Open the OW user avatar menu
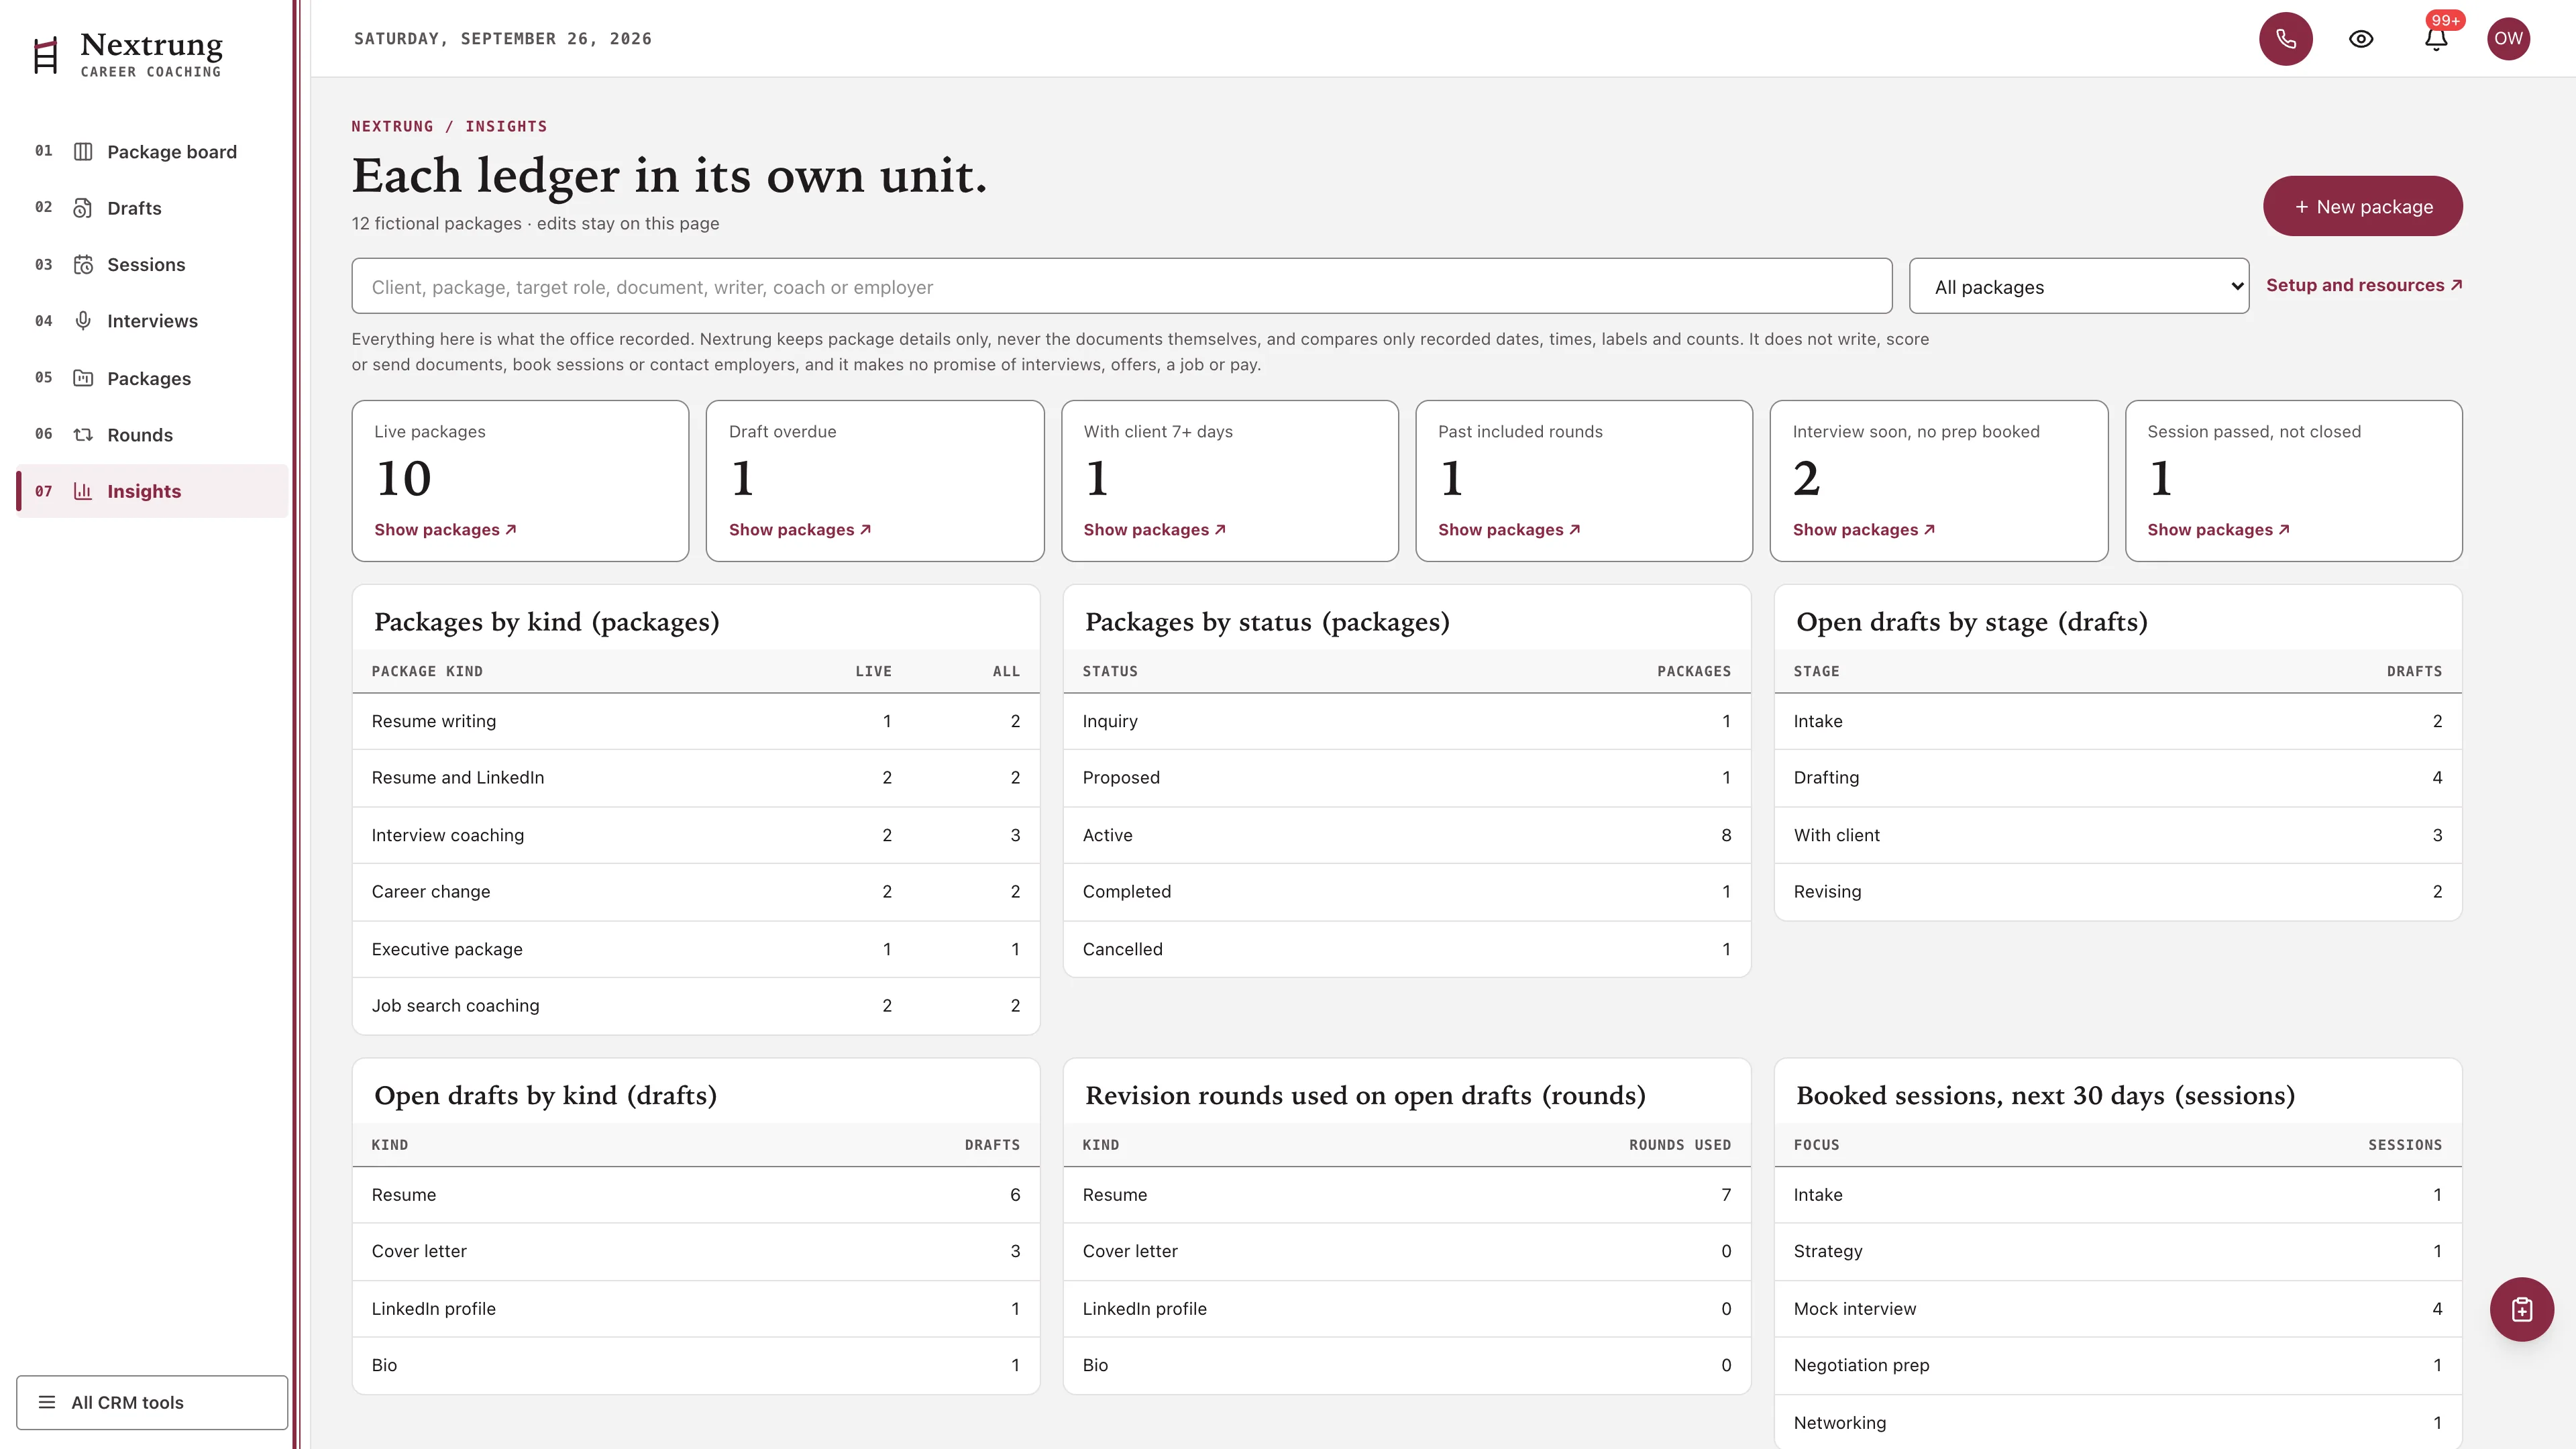 [2508, 39]
